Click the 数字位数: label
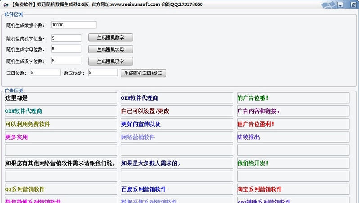This screenshot has width=359, height=203. tap(74, 73)
